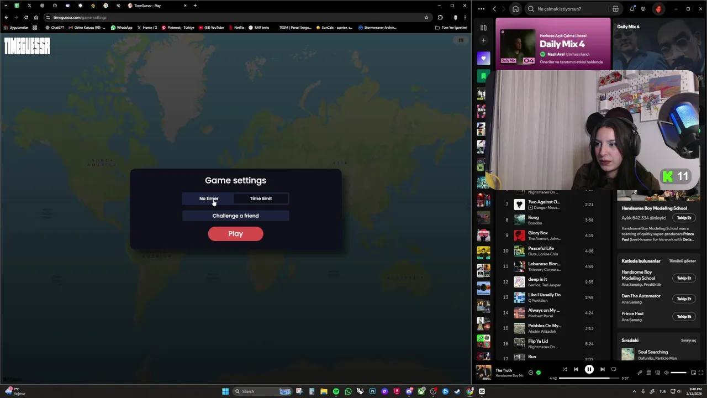
Task: Open the Spotify queue
Action: pos(648,373)
